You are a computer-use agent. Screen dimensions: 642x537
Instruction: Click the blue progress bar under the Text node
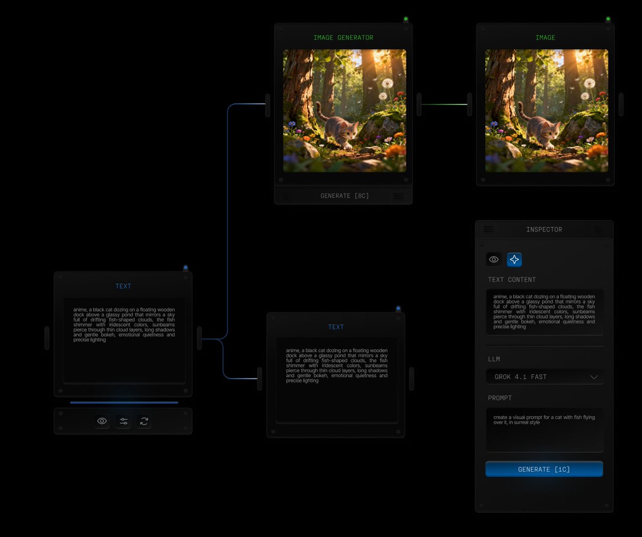123,402
